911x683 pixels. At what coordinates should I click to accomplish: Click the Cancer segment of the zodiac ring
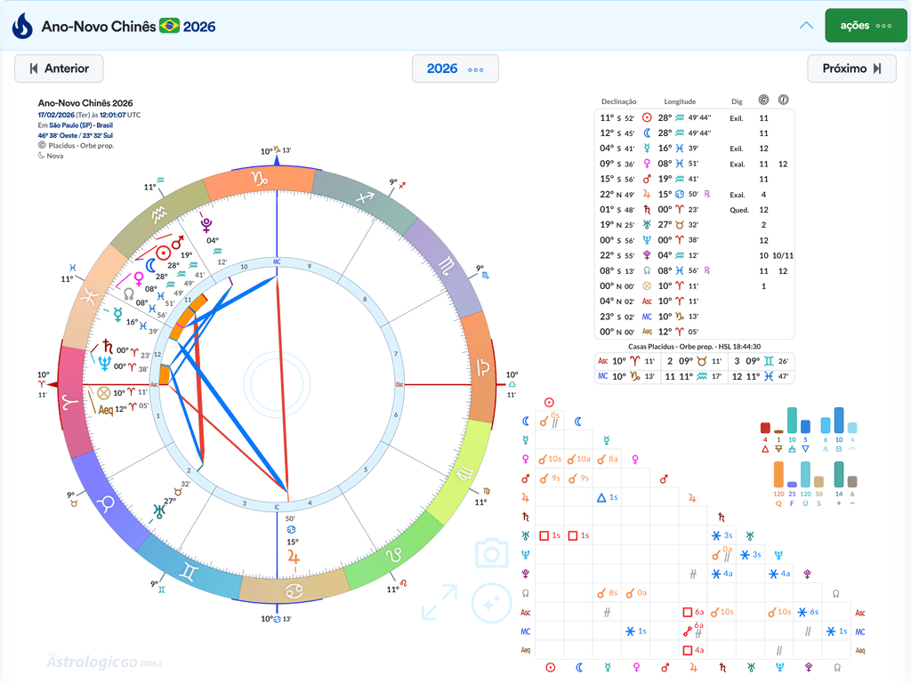coord(294,591)
